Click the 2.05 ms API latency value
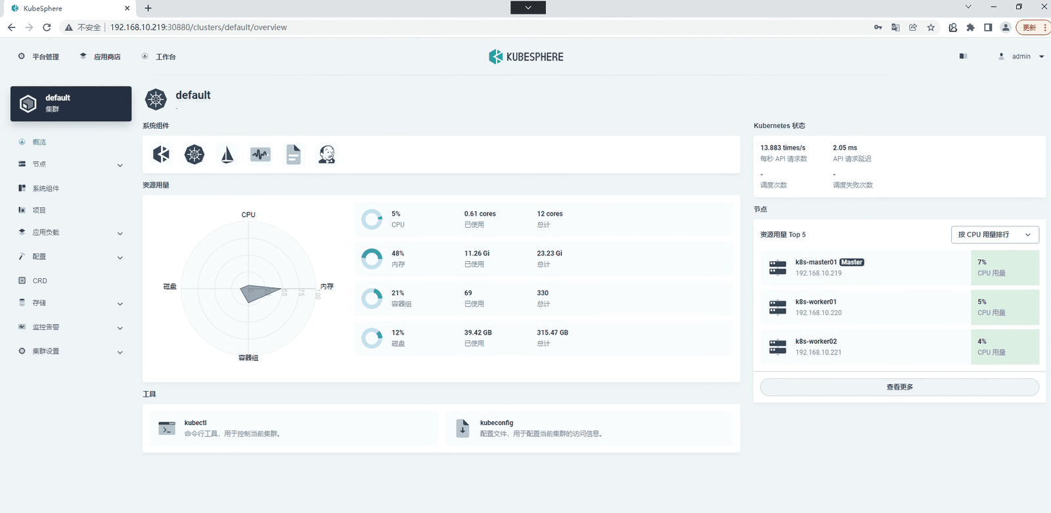 [x=845, y=148]
